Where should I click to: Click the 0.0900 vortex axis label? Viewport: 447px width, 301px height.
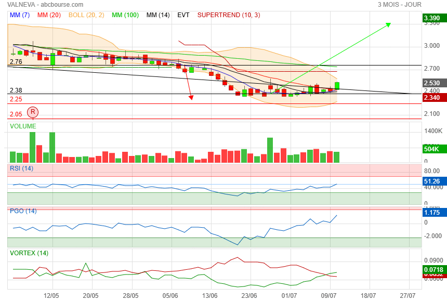(433, 260)
